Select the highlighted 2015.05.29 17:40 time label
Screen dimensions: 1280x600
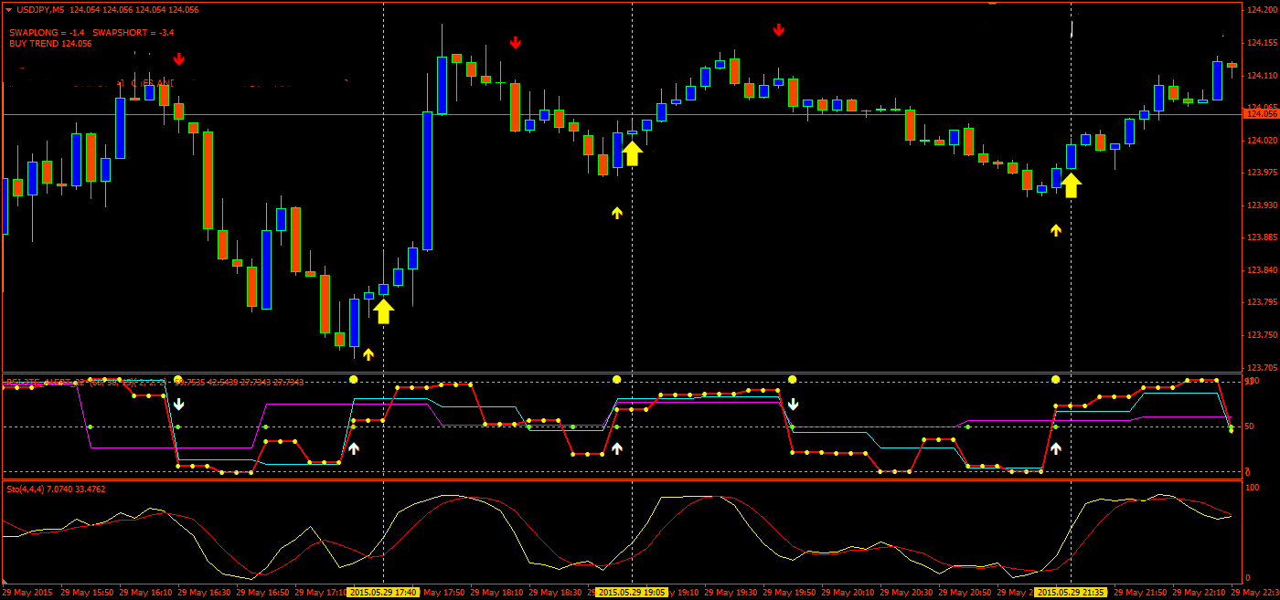click(x=383, y=592)
